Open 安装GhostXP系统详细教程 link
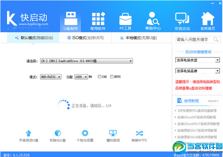 tap(197, 117)
